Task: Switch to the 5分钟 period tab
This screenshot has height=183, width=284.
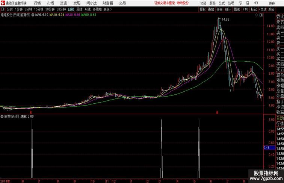Action: (28, 9)
